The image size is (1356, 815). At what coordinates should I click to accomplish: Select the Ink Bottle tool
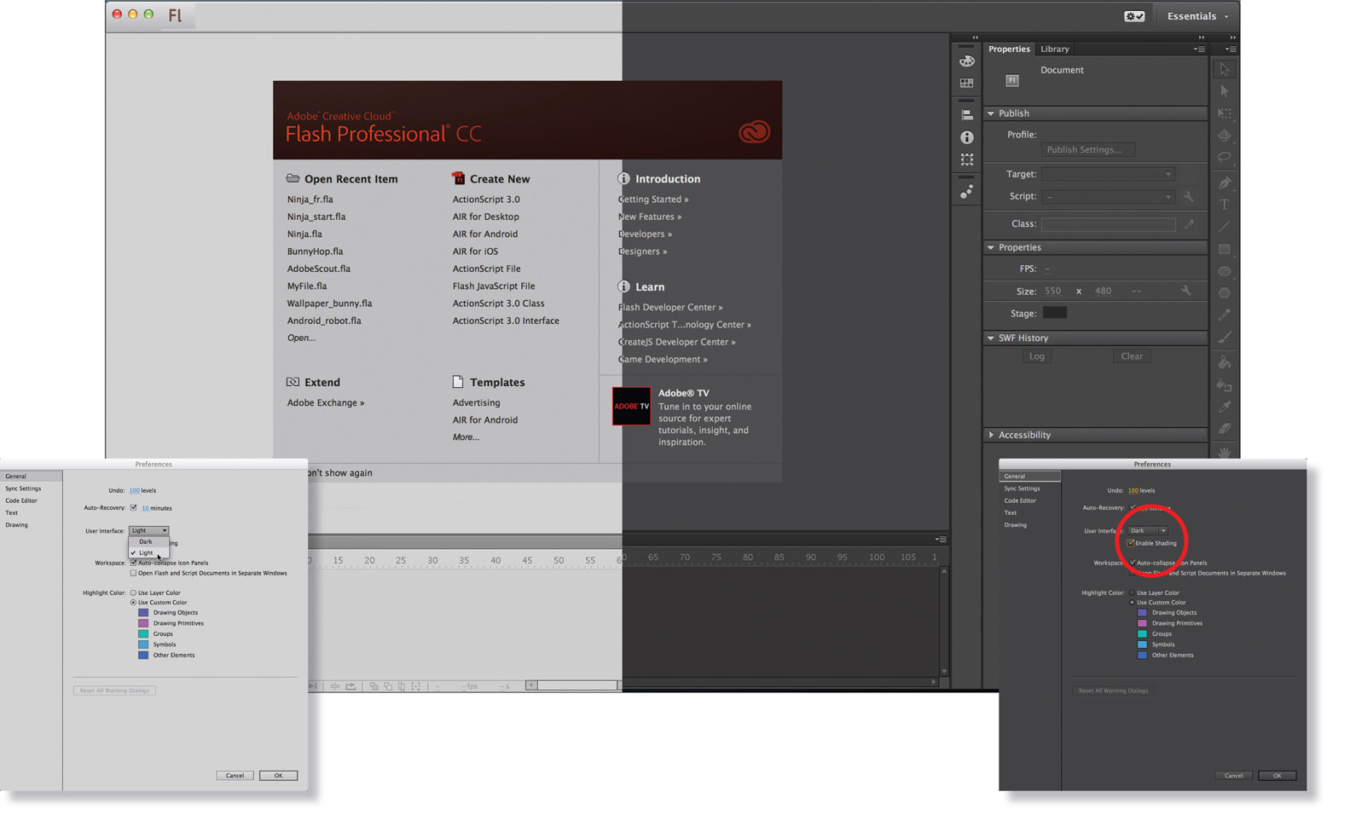(x=1224, y=385)
